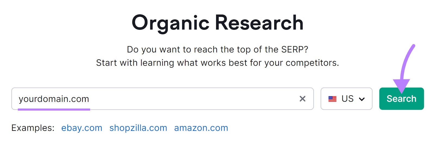Screen dimensions: 435x147
Task: Click the purple underline below yourdomain.com
Action: tap(54, 109)
